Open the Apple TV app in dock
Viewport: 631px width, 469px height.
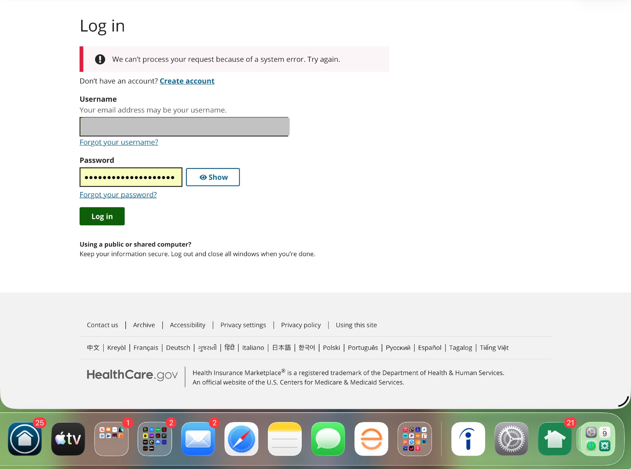click(x=68, y=439)
